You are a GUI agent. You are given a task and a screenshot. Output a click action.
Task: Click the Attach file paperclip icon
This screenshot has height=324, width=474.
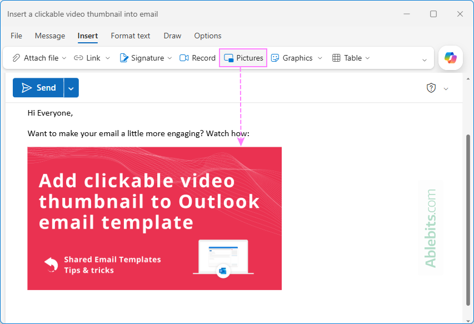click(x=16, y=58)
